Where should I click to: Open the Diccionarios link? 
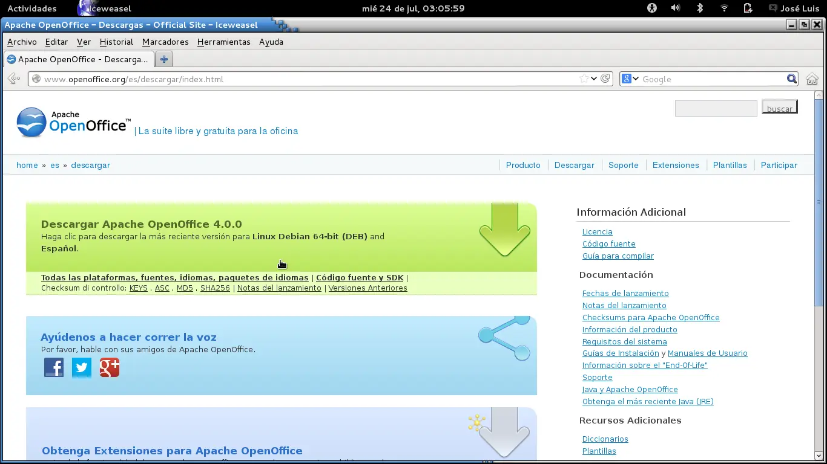(x=605, y=439)
